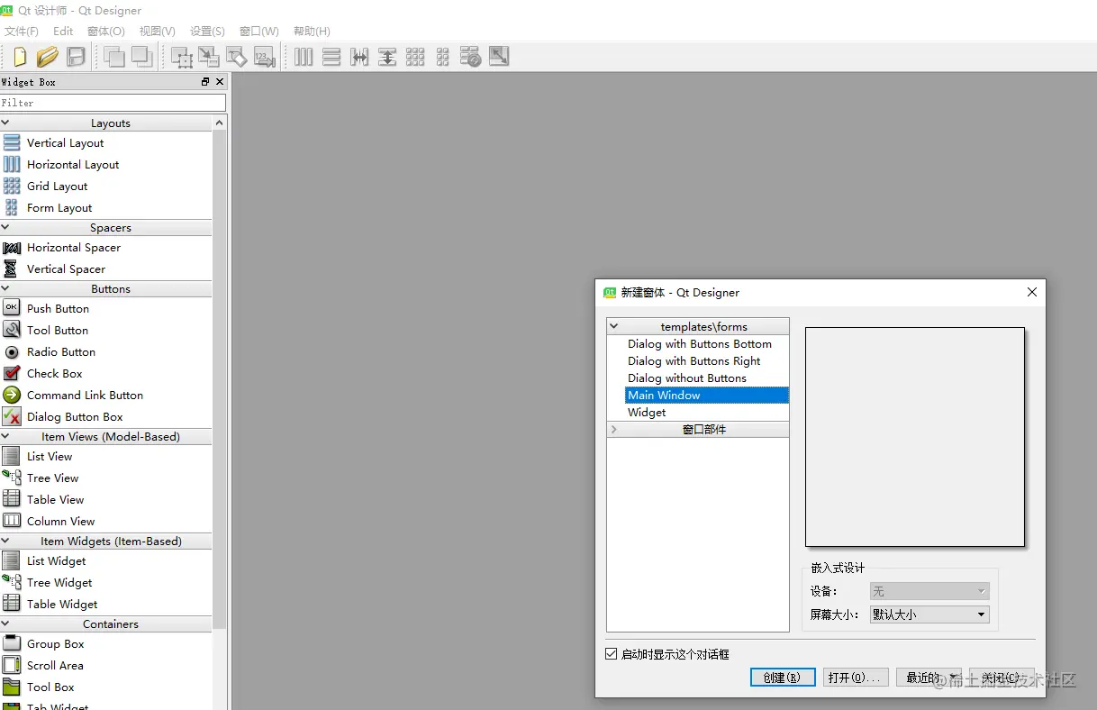The width and height of the screenshot is (1097, 710).
Task: Click the Lay Out in a Grid toolbar icon
Action: (x=415, y=56)
